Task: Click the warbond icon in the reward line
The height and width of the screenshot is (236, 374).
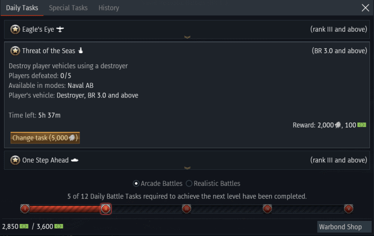Action: point(361,125)
